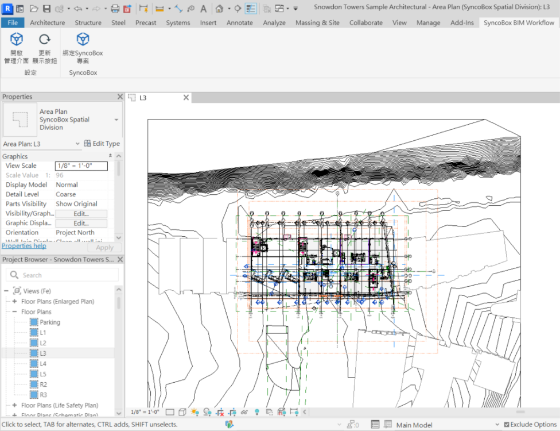Viewport: 560px width, 431px height.
Task: Click the 綁定SyncoBox專案 ribbon button
Action: (83, 48)
